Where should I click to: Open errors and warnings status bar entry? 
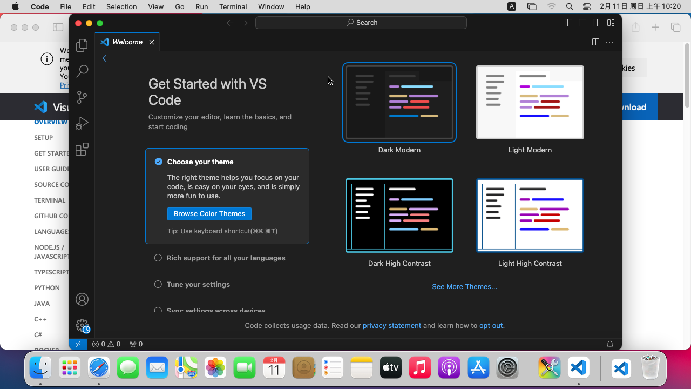pos(106,344)
